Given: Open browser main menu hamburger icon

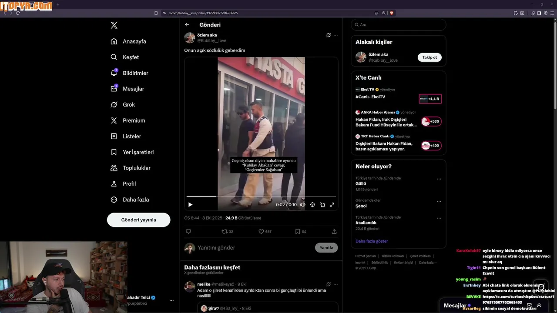Looking at the screenshot, I should point(553,13).
